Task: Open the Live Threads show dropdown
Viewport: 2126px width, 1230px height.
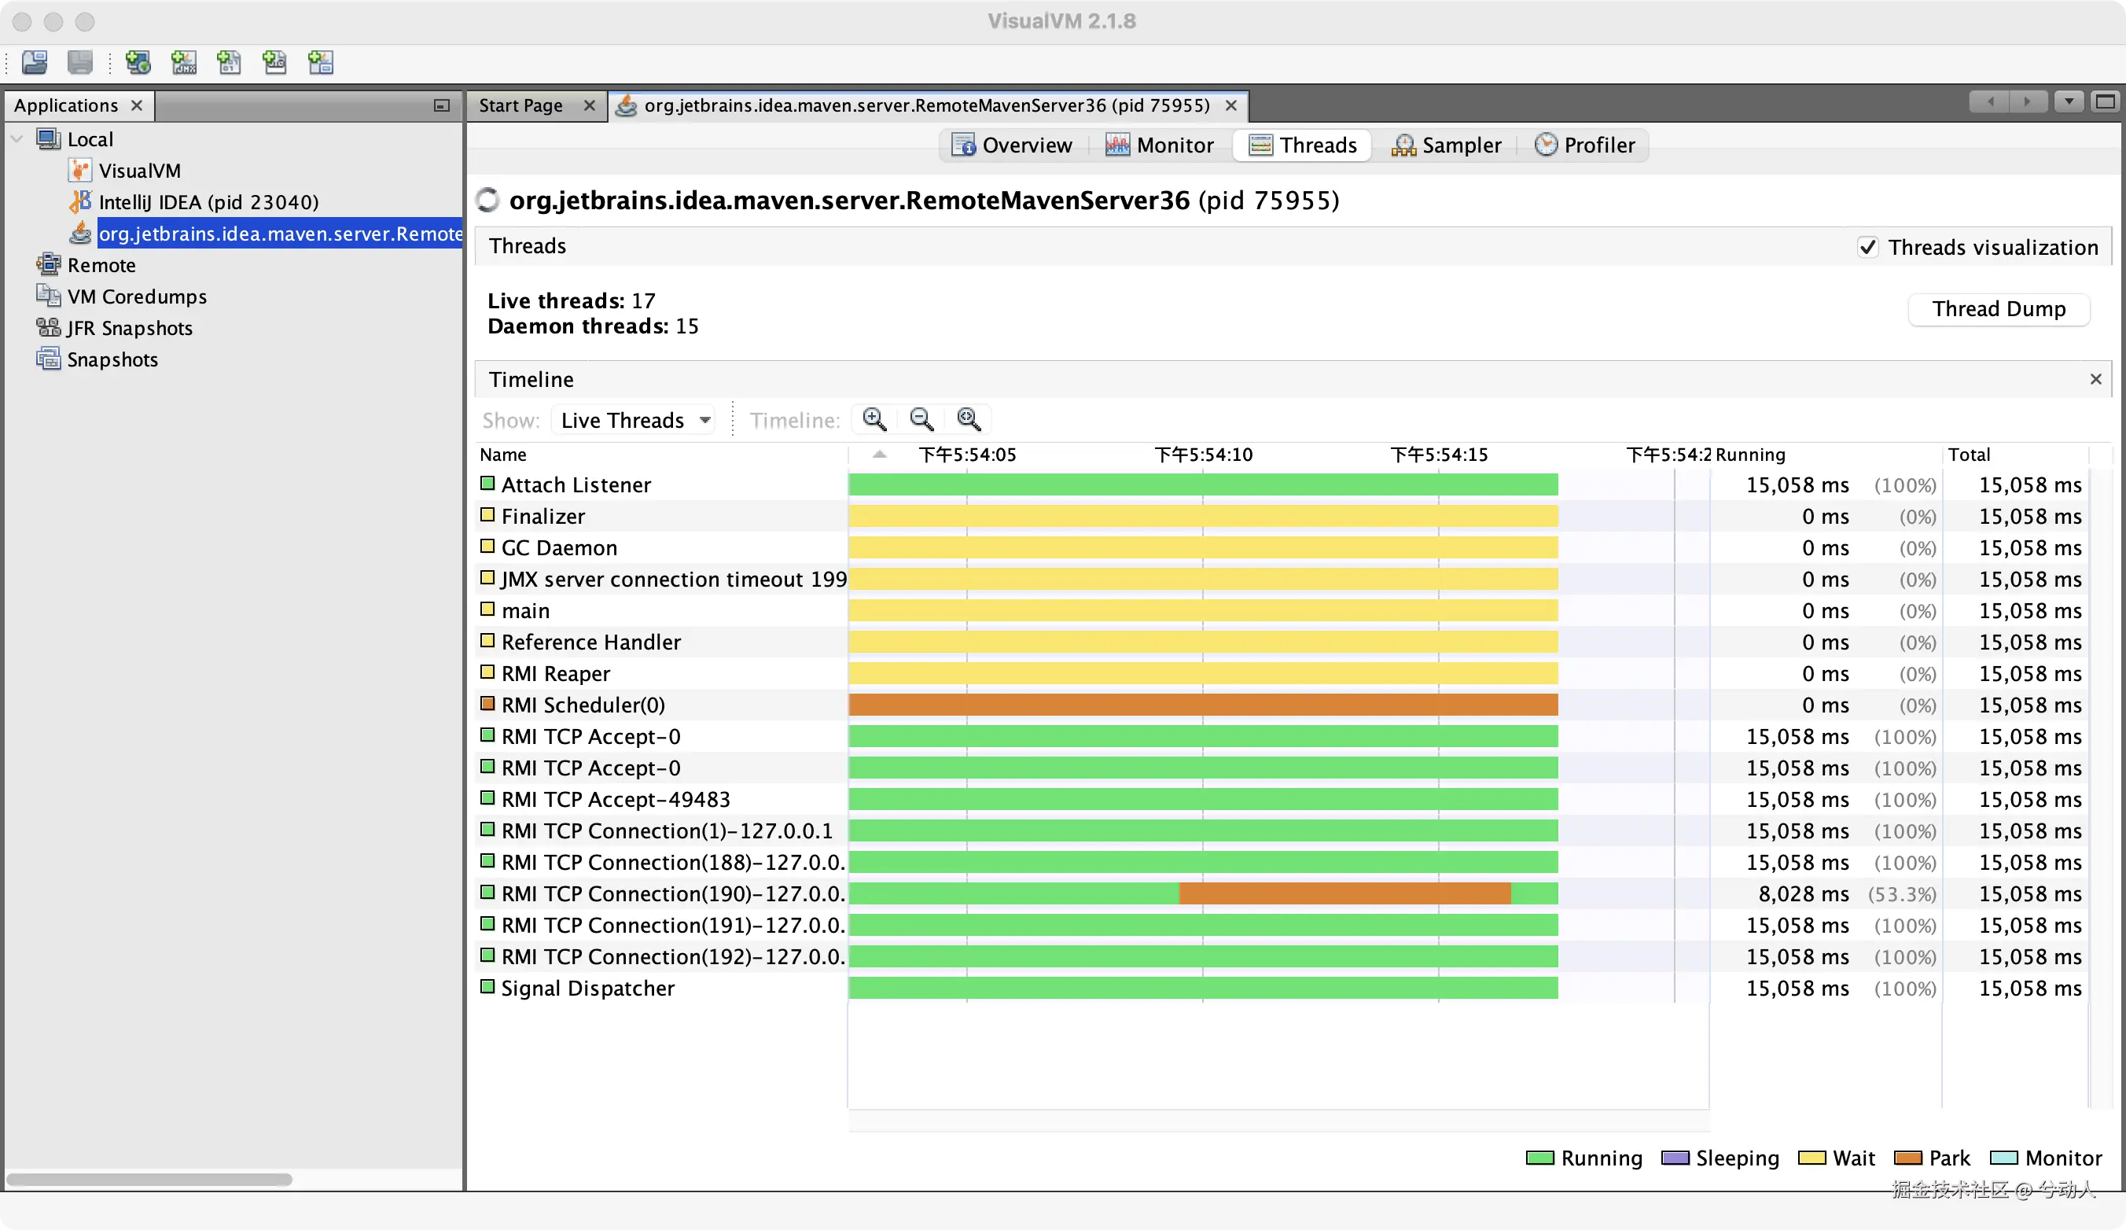Action: (x=634, y=420)
